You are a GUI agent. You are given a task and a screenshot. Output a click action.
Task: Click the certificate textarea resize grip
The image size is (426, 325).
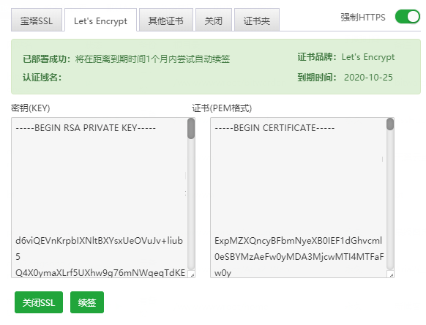pyautogui.click(x=391, y=274)
